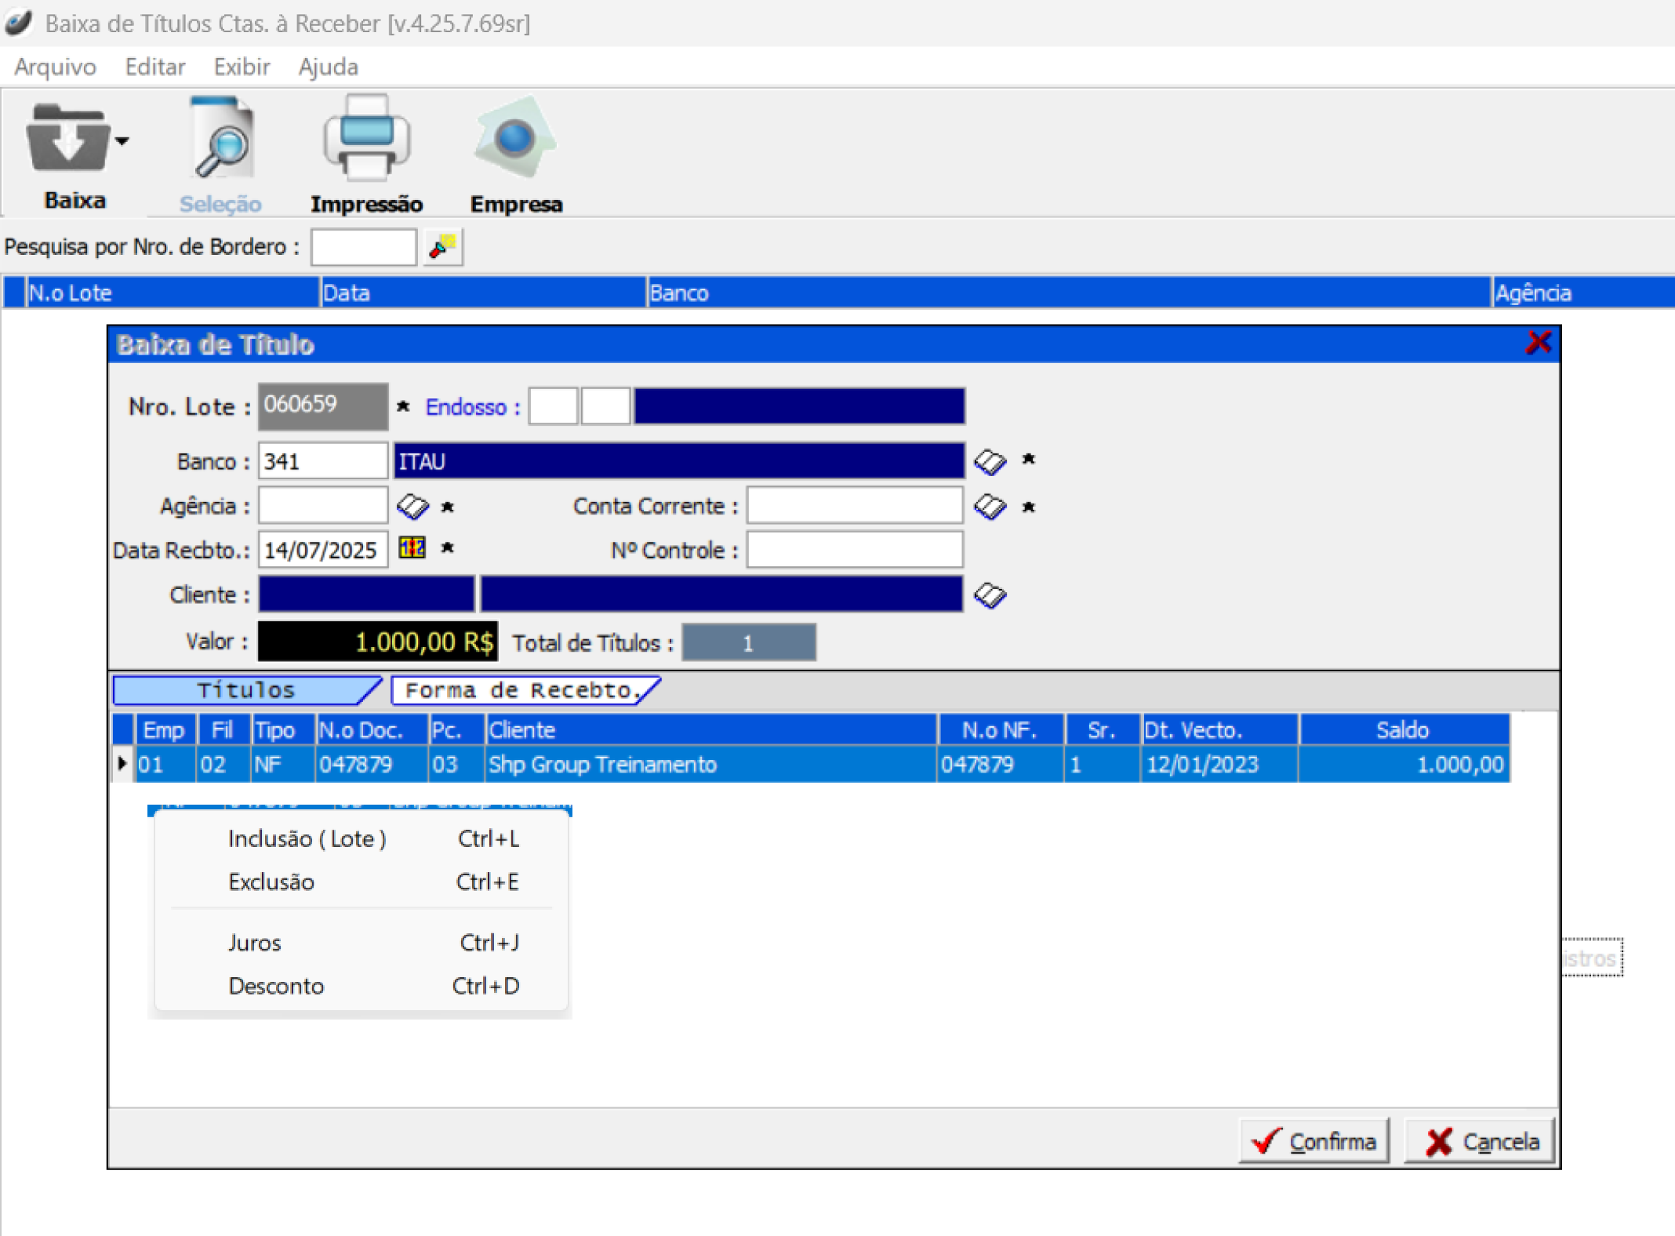
Task: Open the Cliente lookup book icon
Action: pyautogui.click(x=990, y=595)
